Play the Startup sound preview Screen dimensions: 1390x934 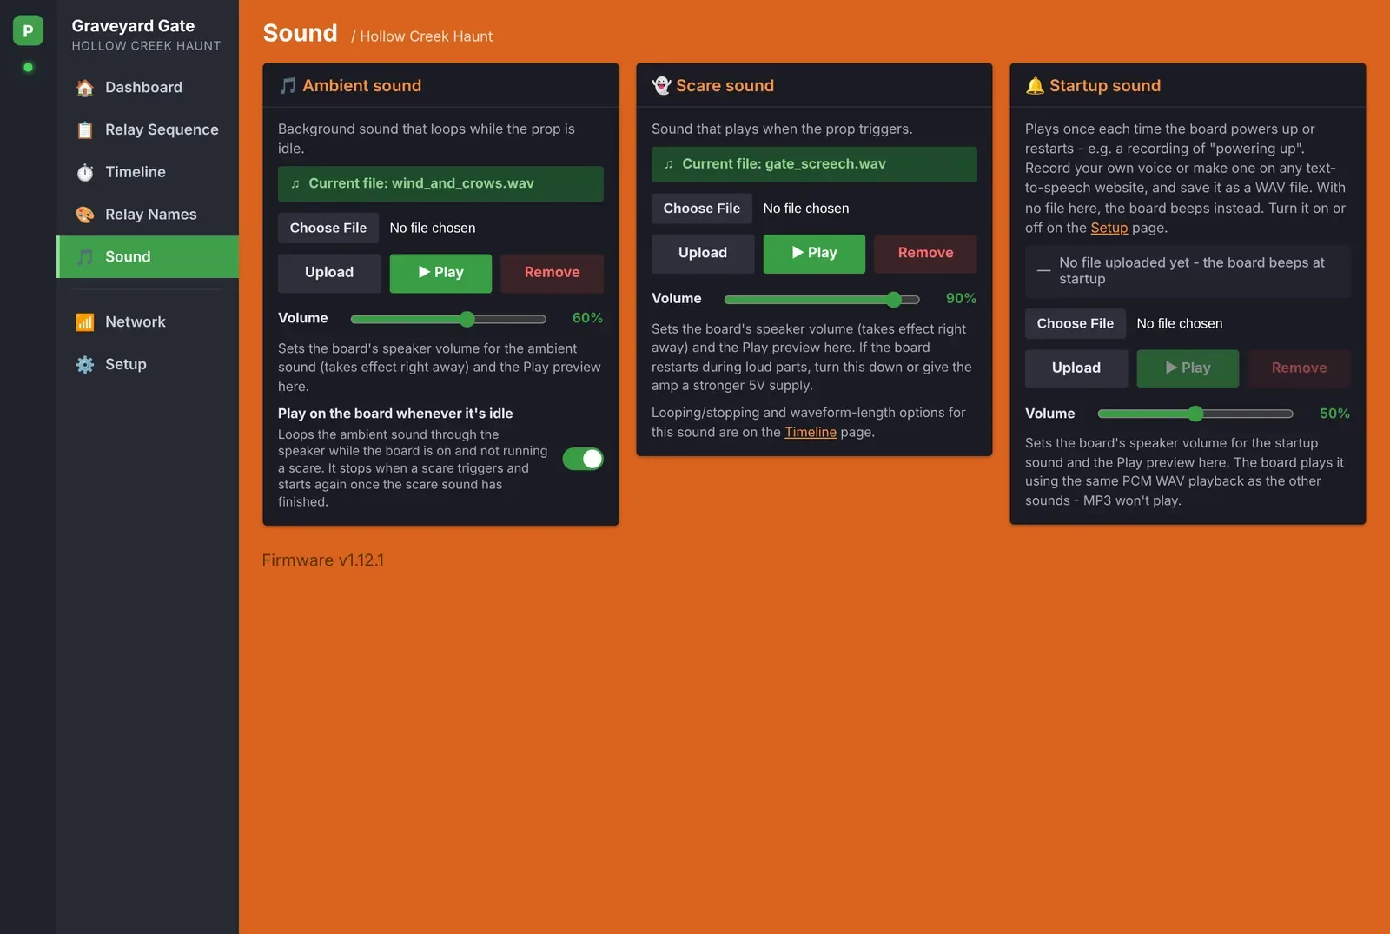(1188, 368)
